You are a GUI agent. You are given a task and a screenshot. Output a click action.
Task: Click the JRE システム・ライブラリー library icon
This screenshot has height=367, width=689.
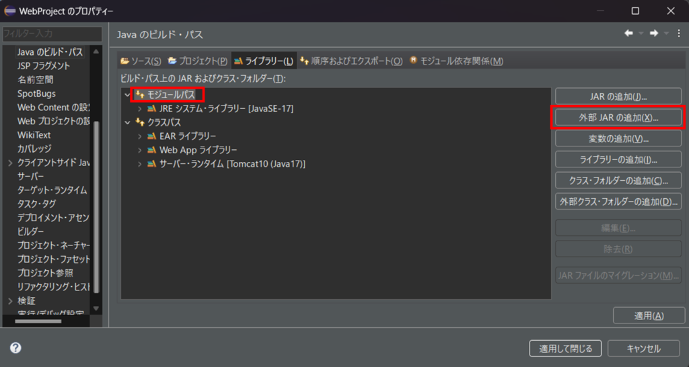pyautogui.click(x=151, y=108)
